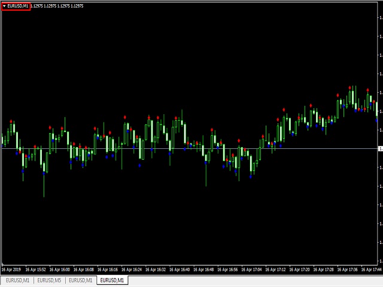Image resolution: width=383 pixels, height=287 pixels.
Task: Select the currently active EURUSD,M1 tab
Action: [x=112, y=280]
